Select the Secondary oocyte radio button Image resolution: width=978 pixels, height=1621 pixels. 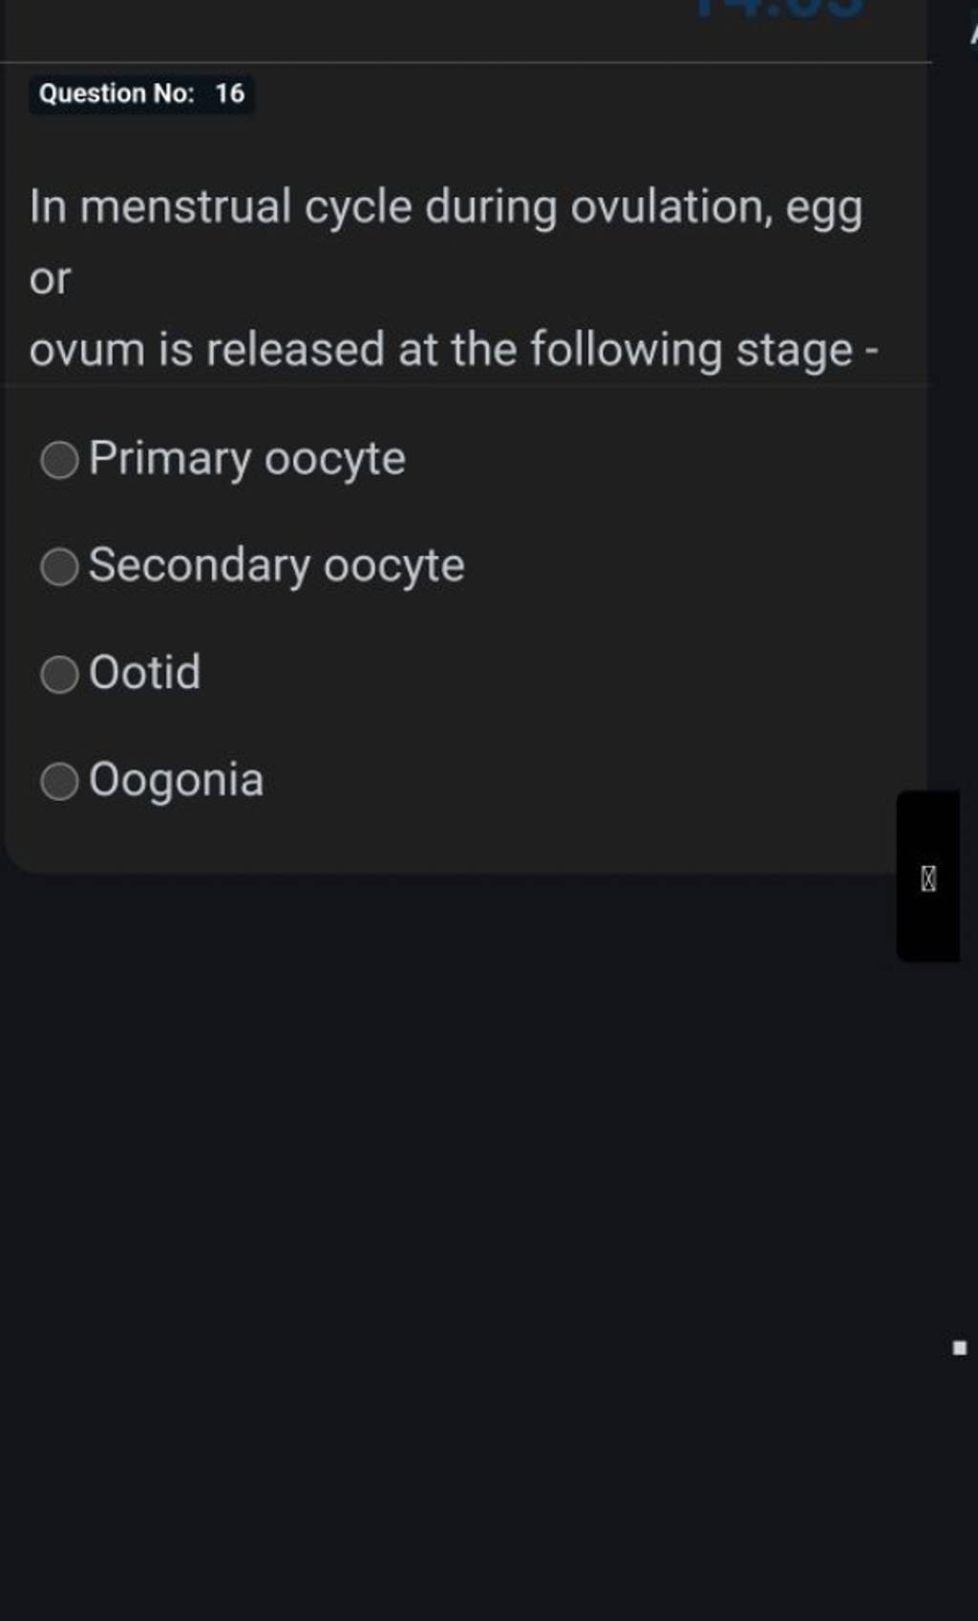(x=57, y=567)
